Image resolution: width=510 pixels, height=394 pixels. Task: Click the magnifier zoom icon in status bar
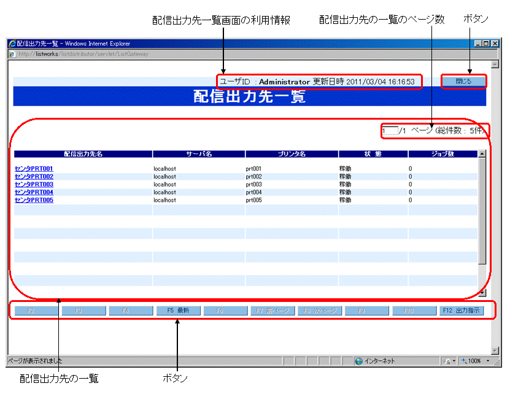(464, 361)
